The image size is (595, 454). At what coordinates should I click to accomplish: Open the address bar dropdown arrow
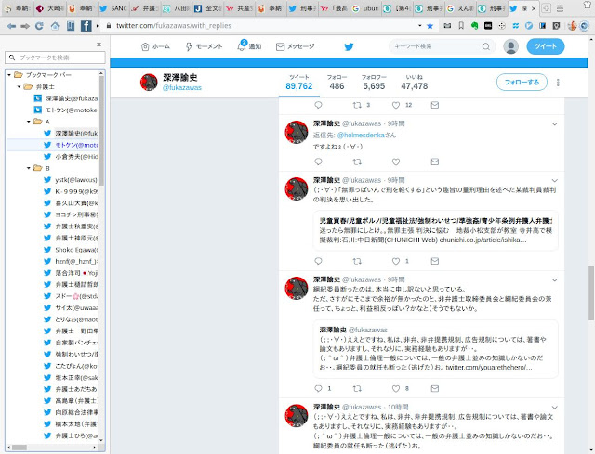point(419,26)
